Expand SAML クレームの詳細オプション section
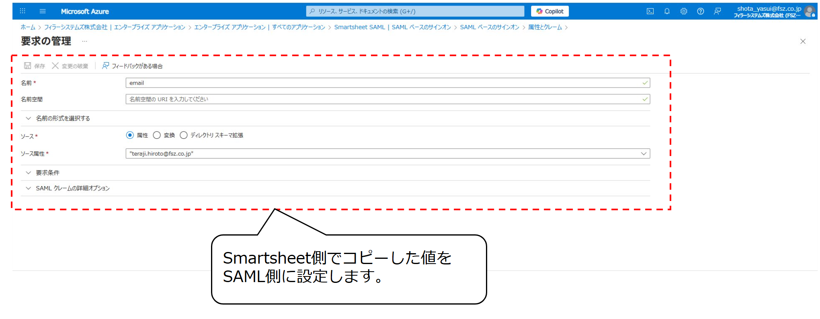This screenshot has height=319, width=820. (x=68, y=188)
